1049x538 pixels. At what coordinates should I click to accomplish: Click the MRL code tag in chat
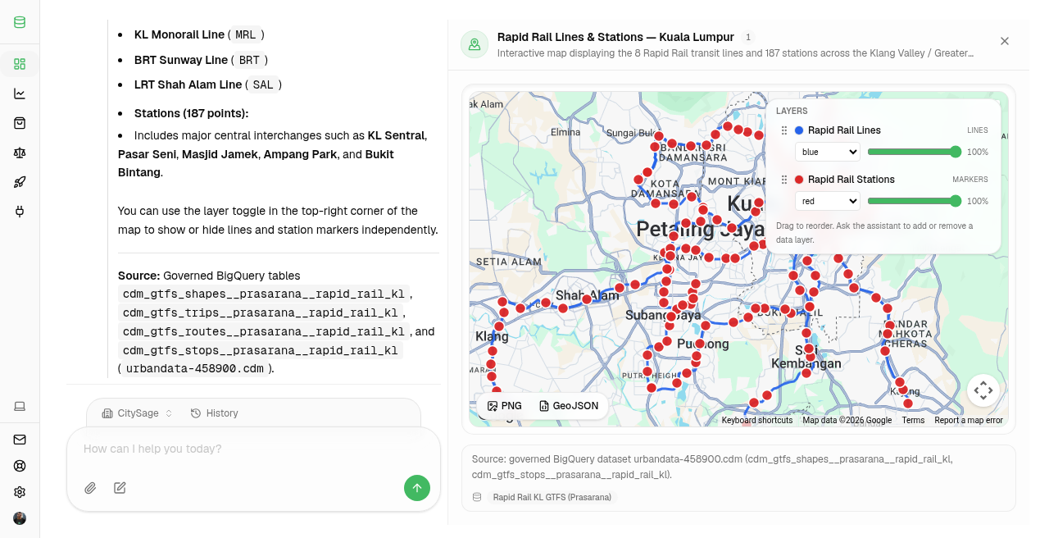[246, 35]
